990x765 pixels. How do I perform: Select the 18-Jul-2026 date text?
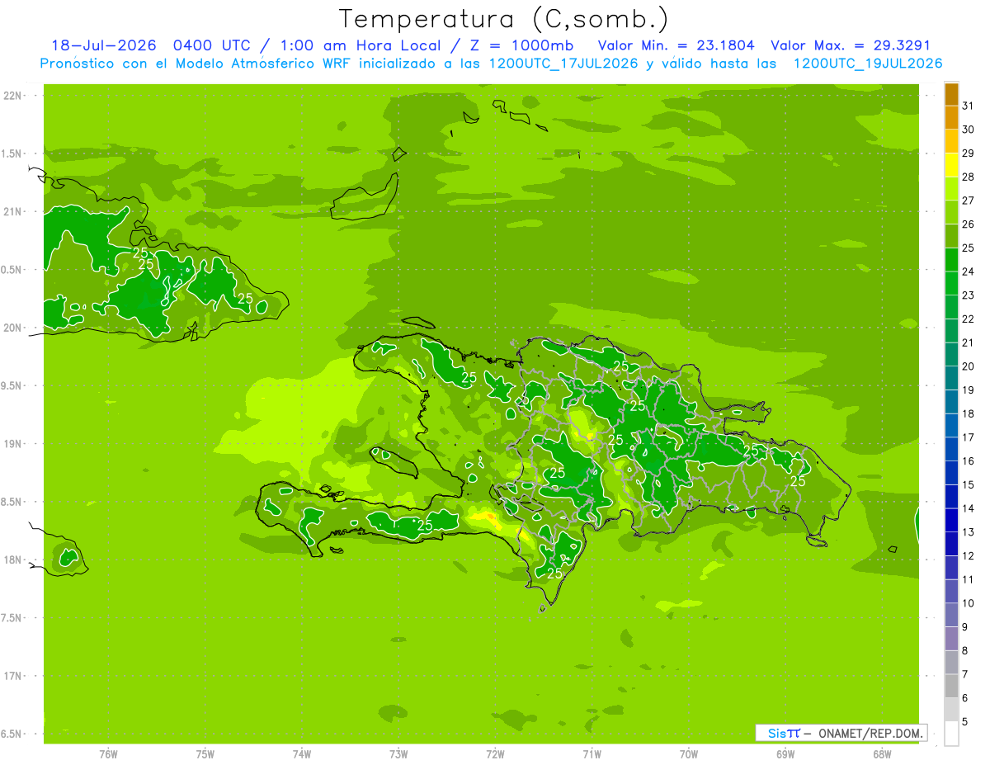(103, 45)
